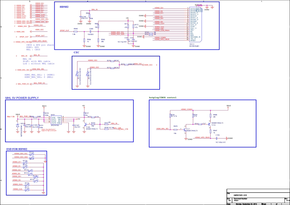Screen dimensions: 290x205
Task: Click the N101 AP2161SG power switch IC
Action: [57, 120]
